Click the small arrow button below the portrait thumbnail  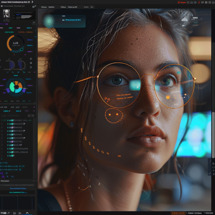tap(34, 23)
